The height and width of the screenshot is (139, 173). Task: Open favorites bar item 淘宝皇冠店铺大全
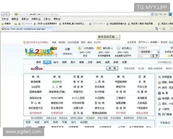click(116, 24)
